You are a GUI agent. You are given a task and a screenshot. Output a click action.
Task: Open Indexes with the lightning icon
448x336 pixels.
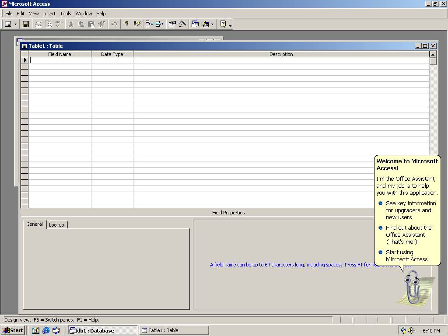(x=137, y=24)
